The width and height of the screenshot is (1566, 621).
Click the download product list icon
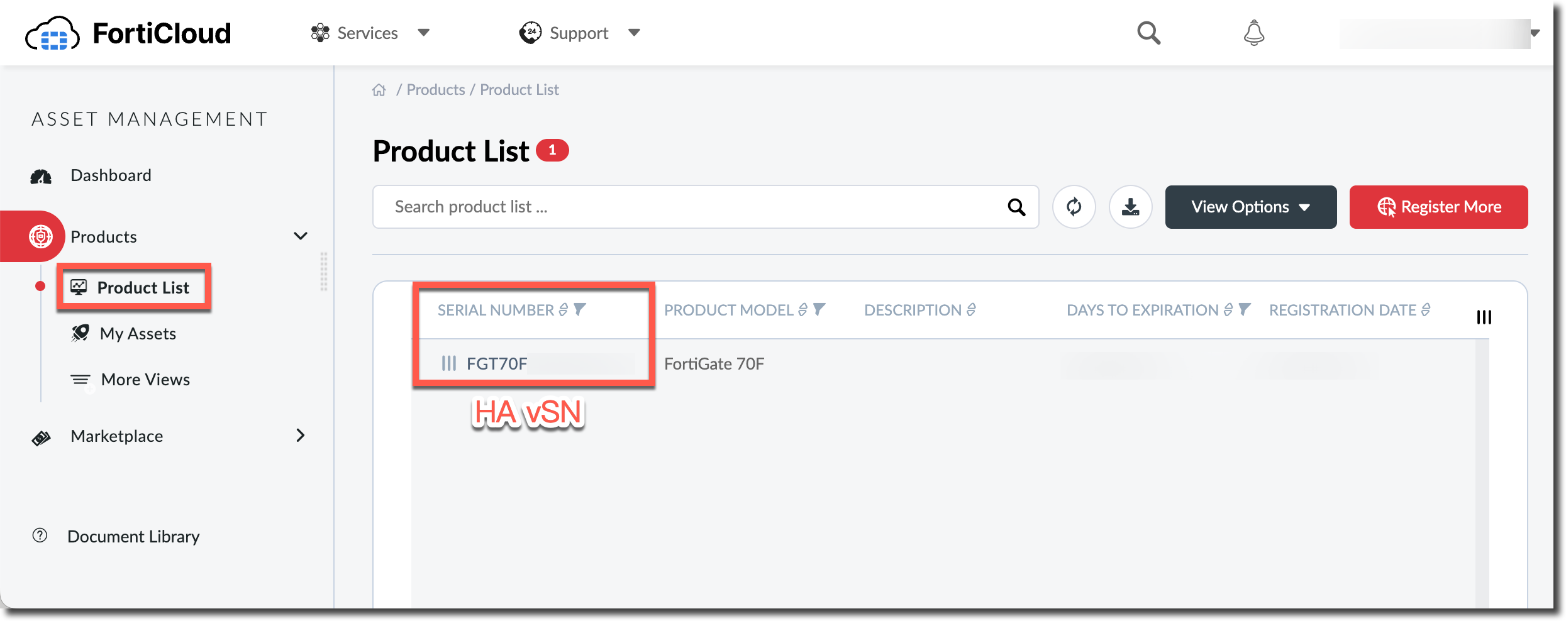click(1130, 207)
